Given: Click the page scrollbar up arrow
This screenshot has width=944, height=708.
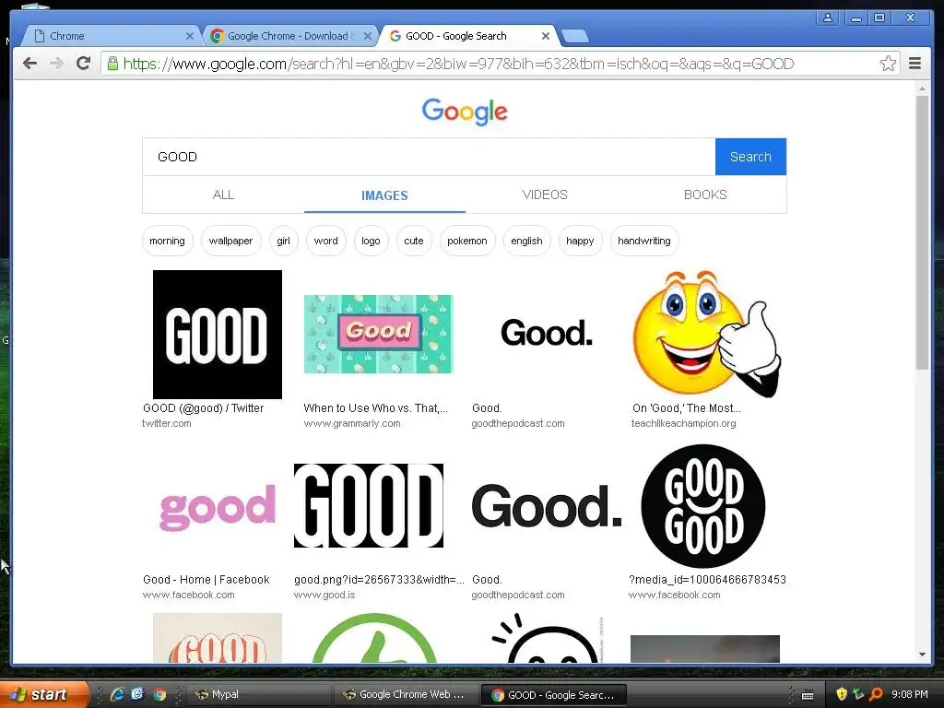Looking at the screenshot, I should 922,88.
